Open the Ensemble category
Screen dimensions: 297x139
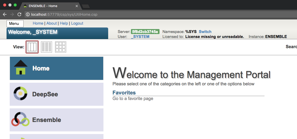(57, 120)
